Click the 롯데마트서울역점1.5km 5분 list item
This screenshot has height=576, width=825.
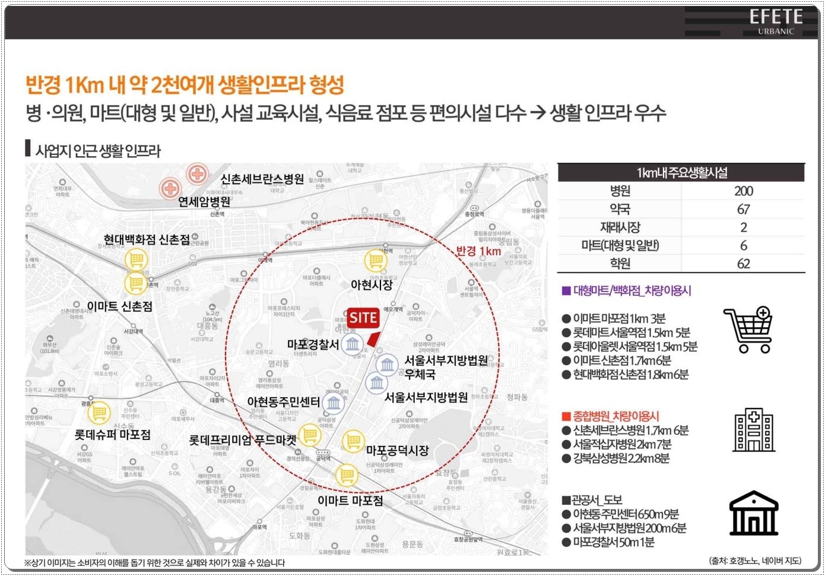pyautogui.click(x=626, y=333)
